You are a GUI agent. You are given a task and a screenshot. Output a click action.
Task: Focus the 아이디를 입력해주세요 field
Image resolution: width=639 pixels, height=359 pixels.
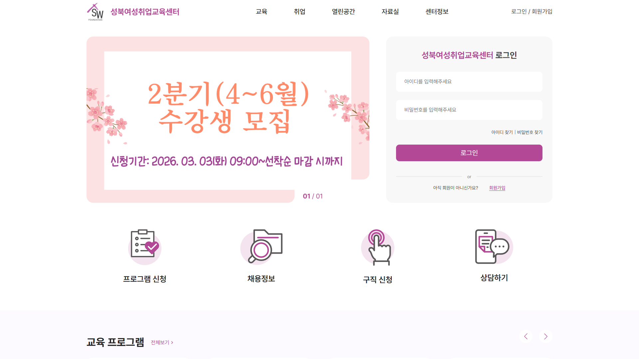click(x=469, y=82)
